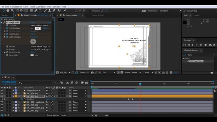Collapse the Light Direction property
Image resolution: width=217 pixels, height=122 pixels.
pyautogui.click(x=5, y=37)
